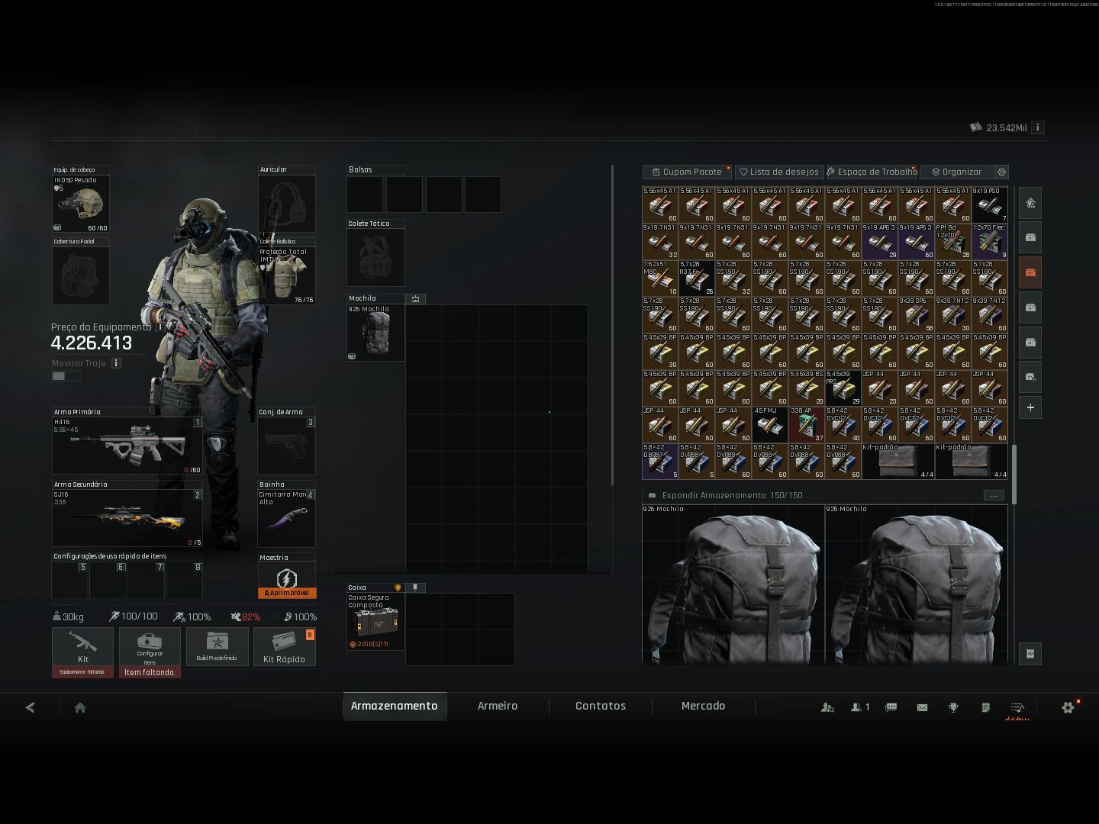Select the .338 AP ammo box
The height and width of the screenshot is (824, 1099).
point(807,425)
